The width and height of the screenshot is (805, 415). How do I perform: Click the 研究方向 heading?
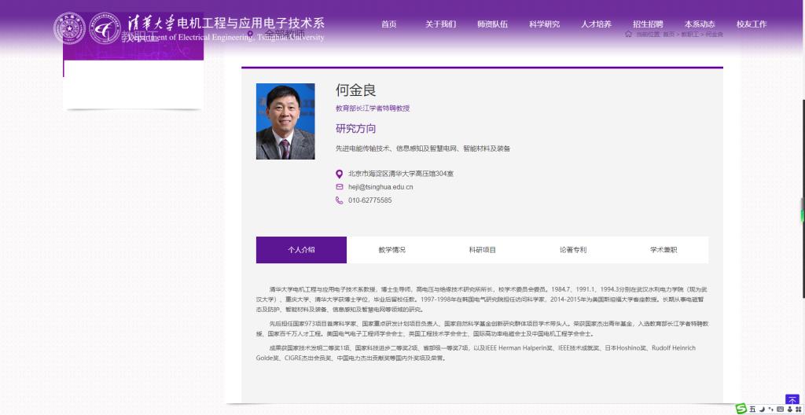coord(356,128)
